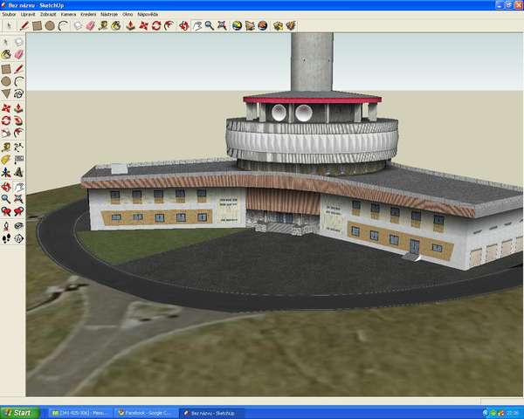This screenshot has width=524, height=419.
Task: Click the Share Model icon
Action: tap(291, 25)
